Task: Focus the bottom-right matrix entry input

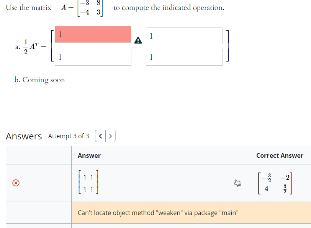Action: [x=184, y=57]
